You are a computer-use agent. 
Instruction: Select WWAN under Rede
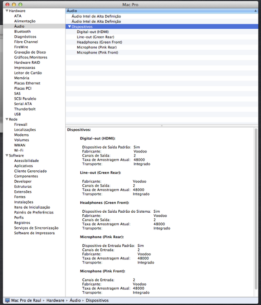(x=20, y=145)
